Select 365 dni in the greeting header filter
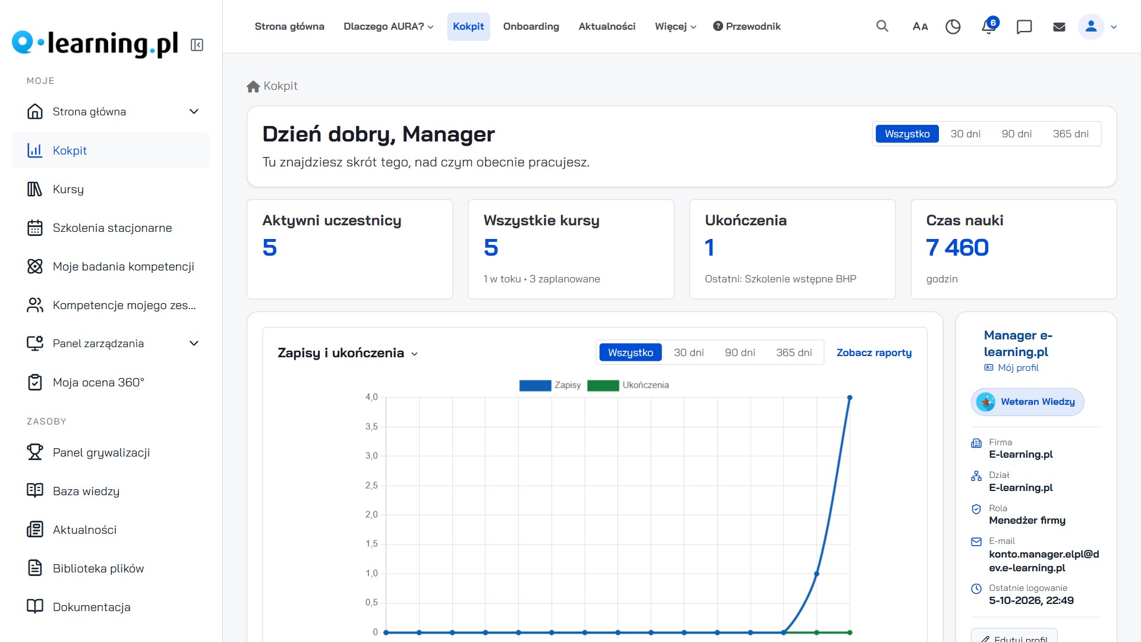 click(x=1070, y=134)
